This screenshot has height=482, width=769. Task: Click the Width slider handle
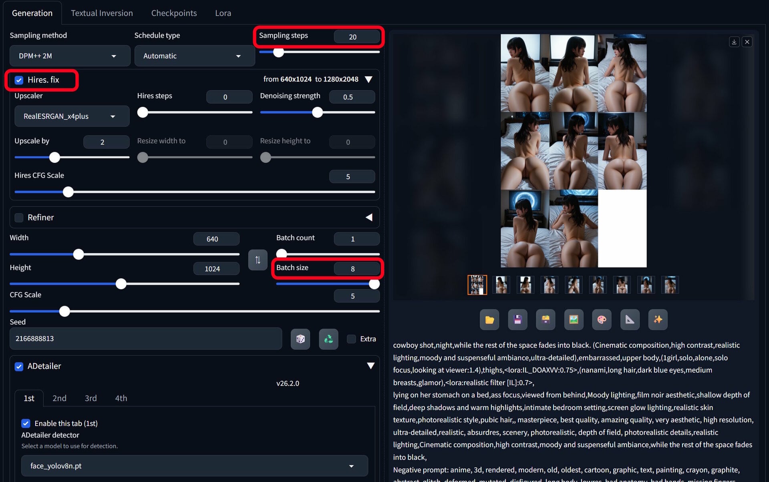pos(79,254)
